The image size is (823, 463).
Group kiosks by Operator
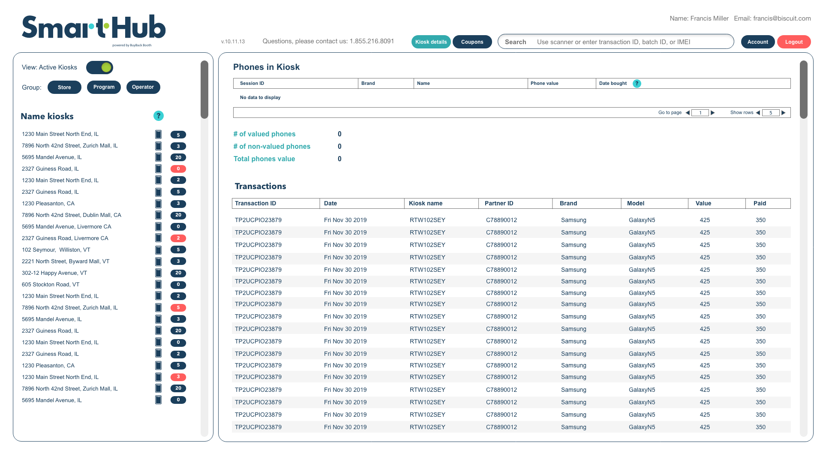pyautogui.click(x=143, y=87)
